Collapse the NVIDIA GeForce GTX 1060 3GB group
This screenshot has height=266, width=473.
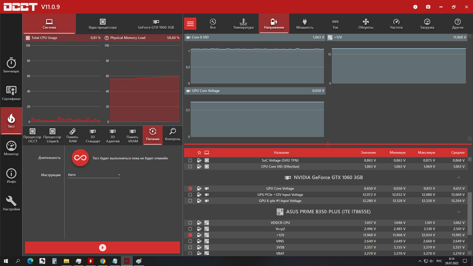459,178
